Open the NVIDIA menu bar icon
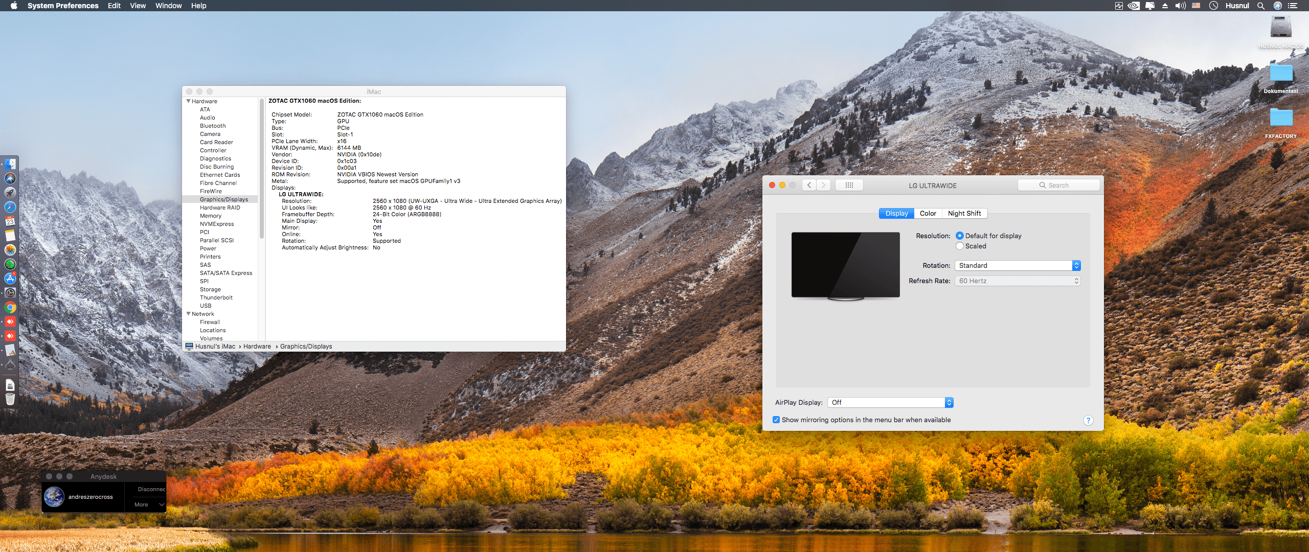1309x552 pixels. pyautogui.click(x=1134, y=6)
